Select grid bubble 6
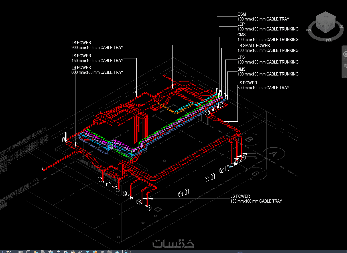347x253 pixels. (x=256, y=173)
